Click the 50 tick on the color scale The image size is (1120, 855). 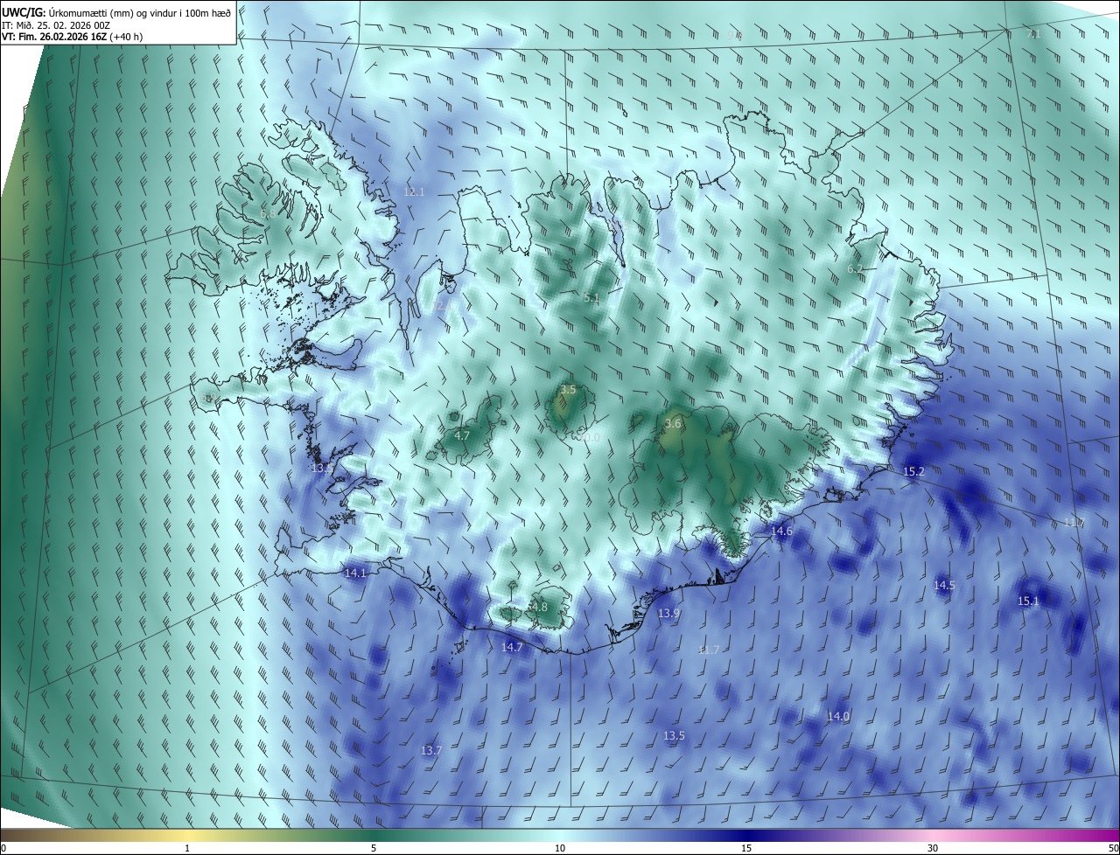(1113, 848)
